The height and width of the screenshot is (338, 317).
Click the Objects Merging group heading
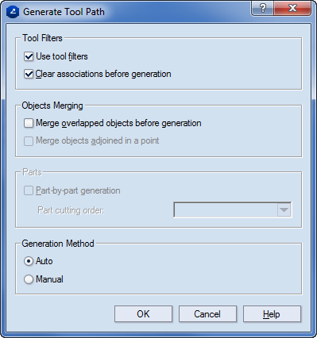tap(52, 106)
